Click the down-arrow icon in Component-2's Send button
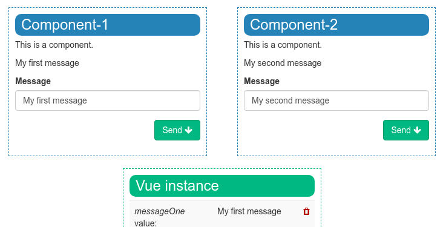Screen dimensions: 446x227 (x=417, y=130)
